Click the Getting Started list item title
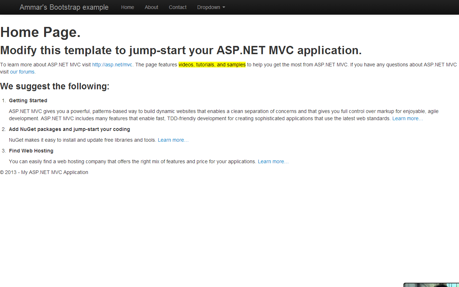 coord(28,100)
